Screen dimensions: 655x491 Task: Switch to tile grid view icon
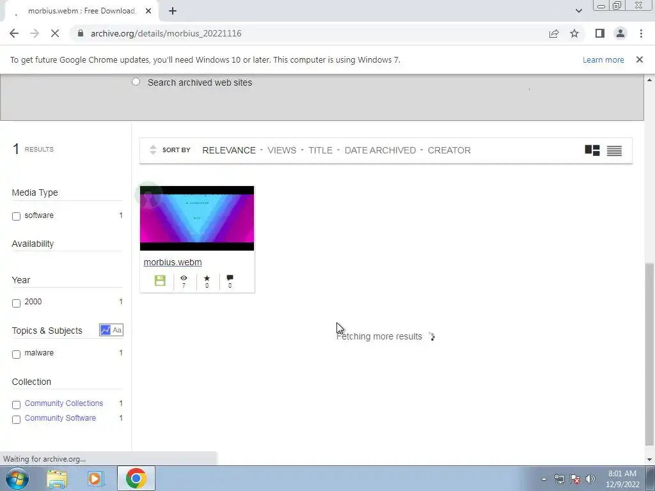tap(592, 150)
